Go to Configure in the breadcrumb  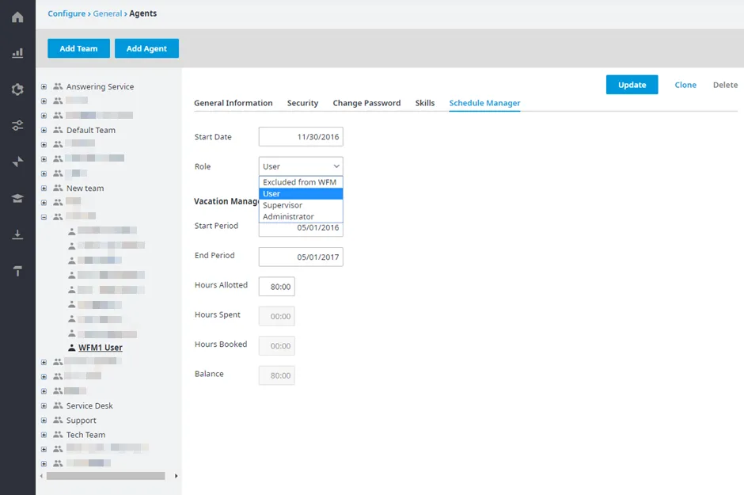[66, 13]
